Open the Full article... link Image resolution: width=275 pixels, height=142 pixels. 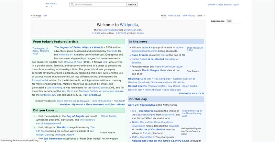92,95
